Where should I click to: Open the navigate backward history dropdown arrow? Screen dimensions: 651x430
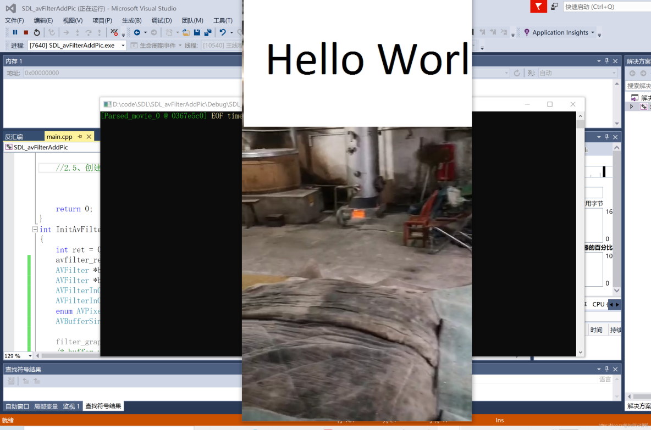tap(145, 32)
